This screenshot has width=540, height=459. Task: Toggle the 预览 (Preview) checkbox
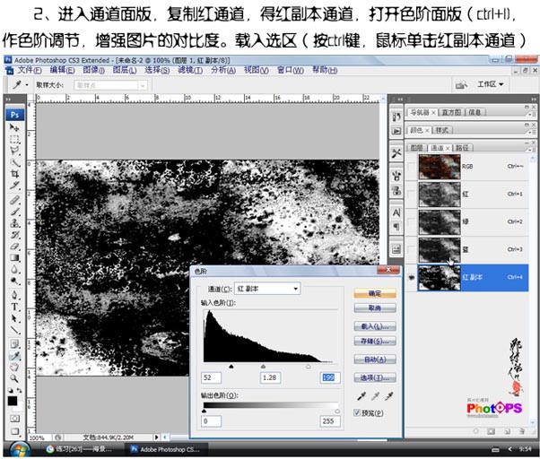[x=359, y=412]
